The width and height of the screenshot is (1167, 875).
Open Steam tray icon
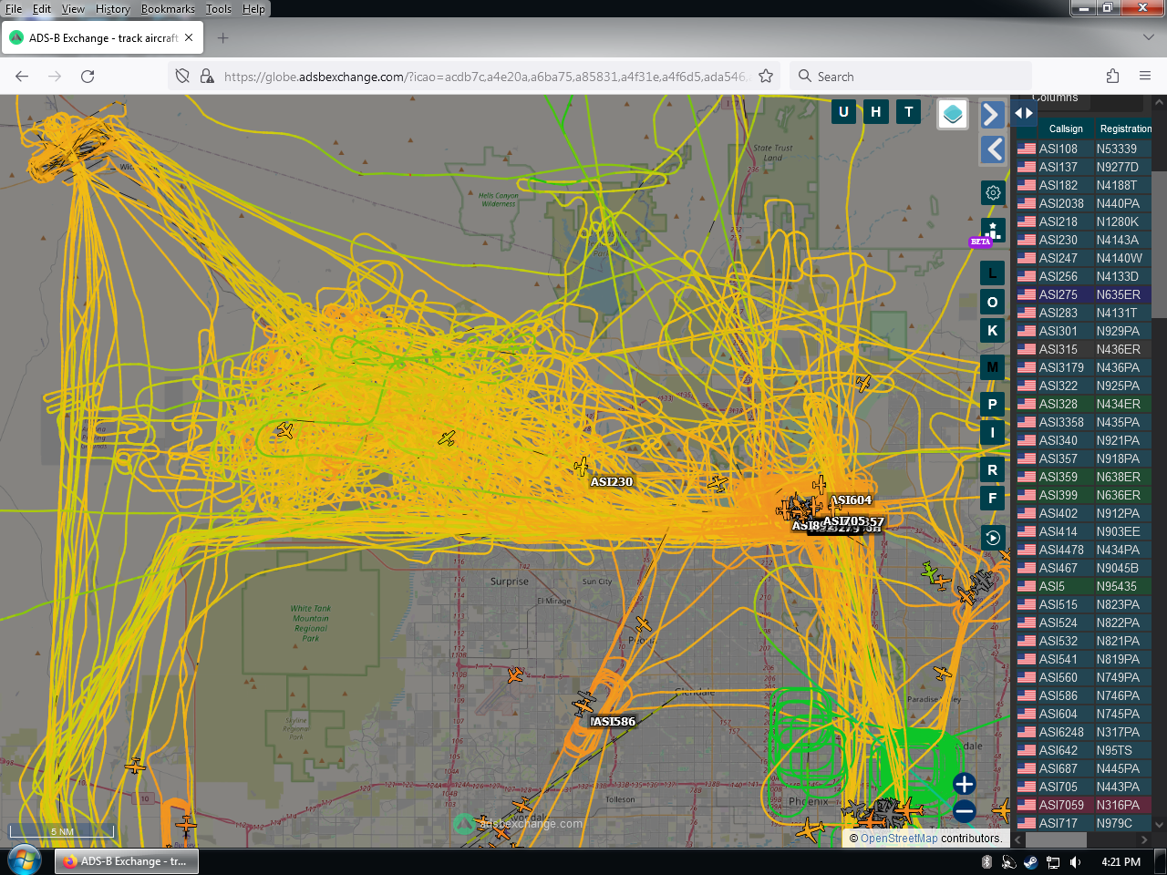[x=1030, y=862]
